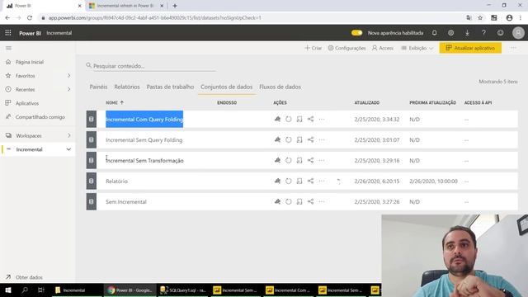
Task: Click Atualizar aplicativo button
Action: pyautogui.click(x=470, y=48)
